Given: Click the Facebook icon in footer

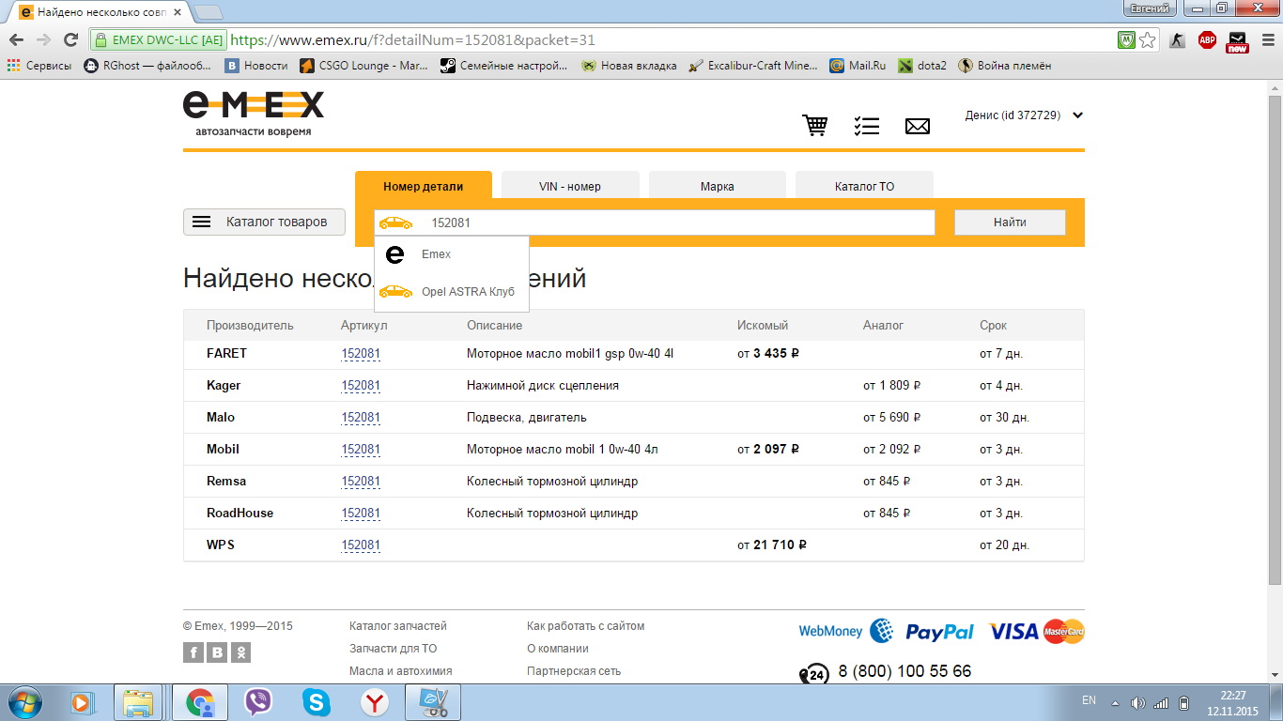Looking at the screenshot, I should point(193,652).
